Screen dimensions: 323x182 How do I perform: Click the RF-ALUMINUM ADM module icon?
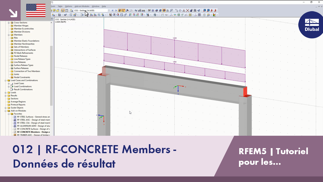pos(15,126)
